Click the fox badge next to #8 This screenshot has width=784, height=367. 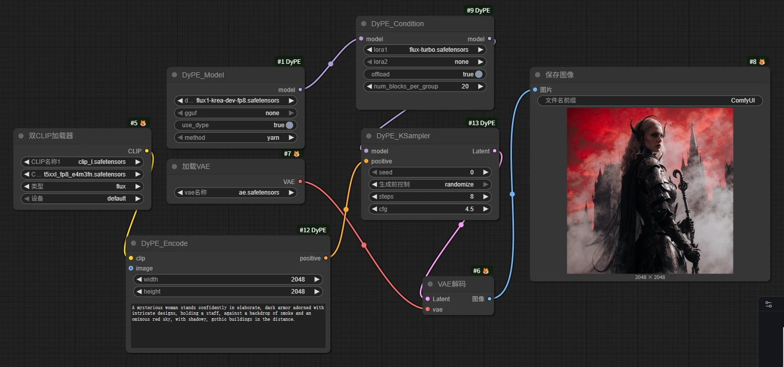(x=762, y=62)
